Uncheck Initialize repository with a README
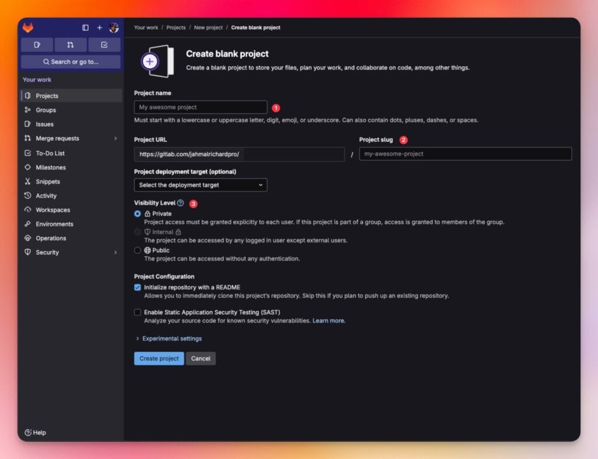Image resolution: width=598 pixels, height=459 pixels. 138,287
